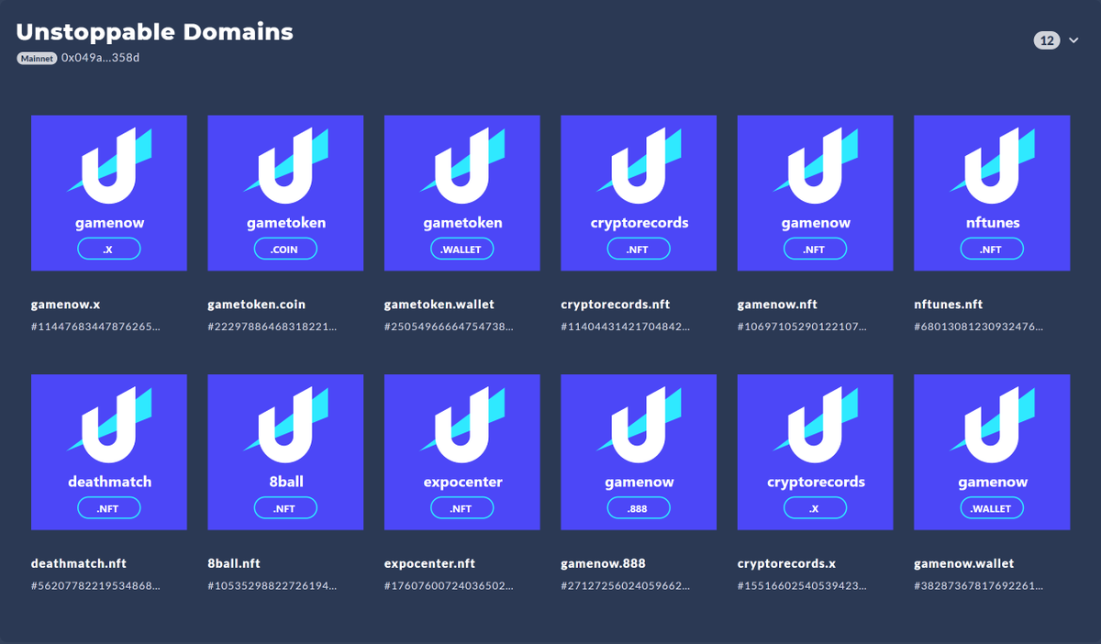Image resolution: width=1101 pixels, height=644 pixels.
Task: Click token ID #56207782219534868...
Action: click(95, 585)
